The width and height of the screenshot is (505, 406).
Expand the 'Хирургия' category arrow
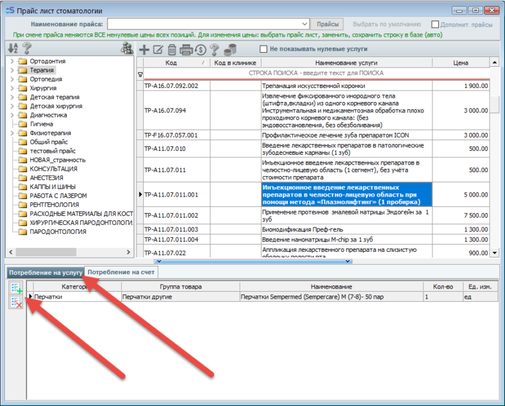(x=12, y=88)
